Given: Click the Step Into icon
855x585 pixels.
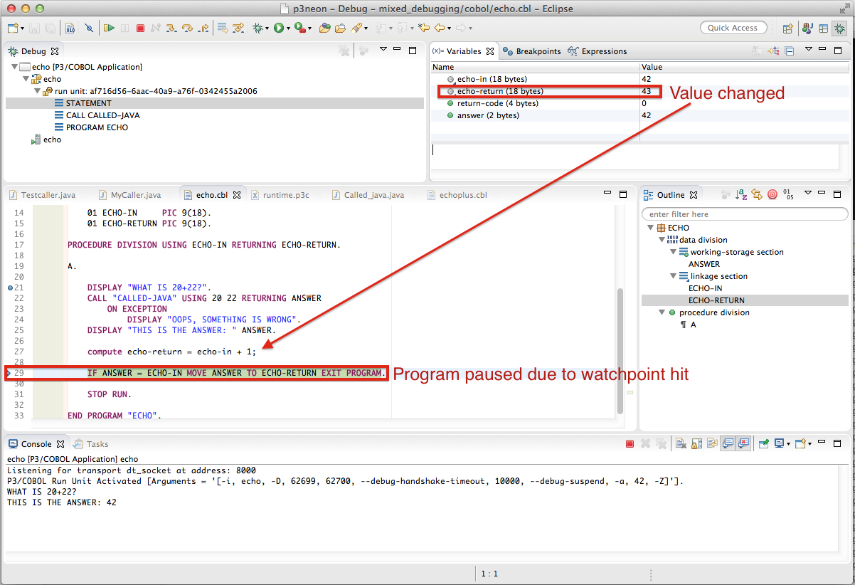Looking at the screenshot, I should click(x=171, y=28).
